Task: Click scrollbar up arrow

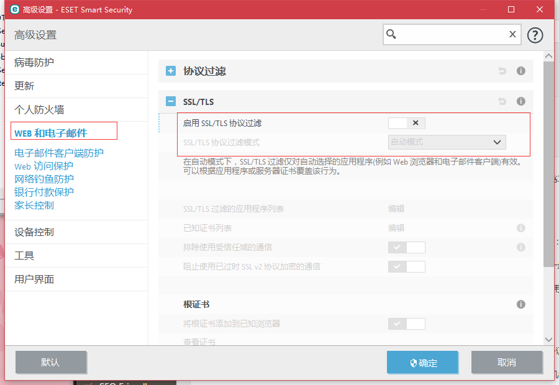Action: [x=548, y=56]
